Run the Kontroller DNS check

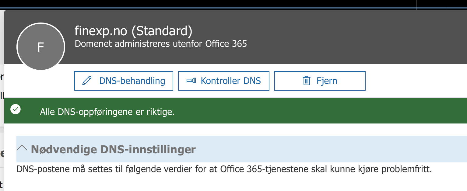(x=224, y=81)
